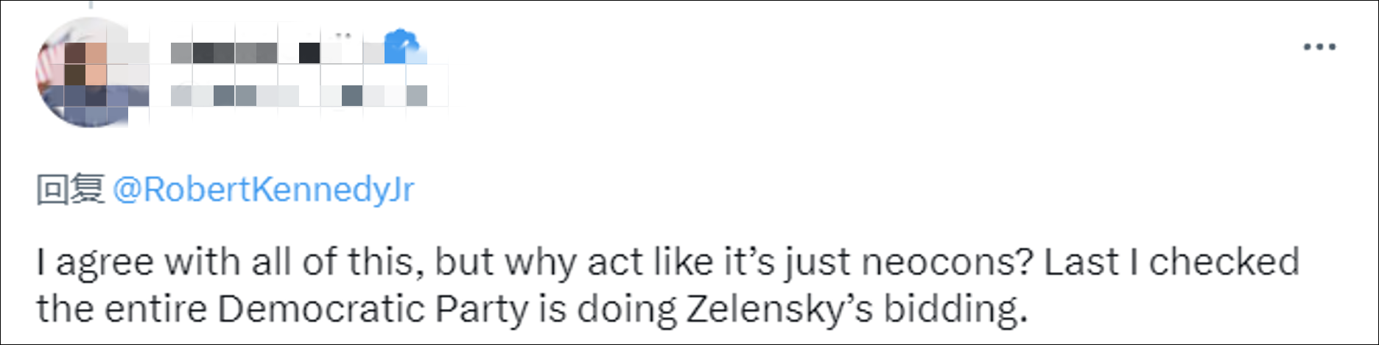Click the words "I agree" in the tweet
The width and height of the screenshot is (1379, 345).
(95, 263)
